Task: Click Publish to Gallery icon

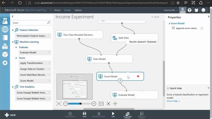Action: pyautogui.click(x=142, y=115)
